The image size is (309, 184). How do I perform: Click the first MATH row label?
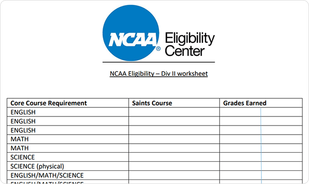[x=20, y=139]
